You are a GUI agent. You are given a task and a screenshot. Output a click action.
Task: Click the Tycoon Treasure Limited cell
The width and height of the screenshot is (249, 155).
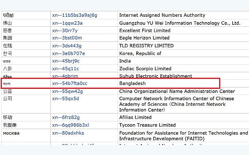click(x=183, y=125)
